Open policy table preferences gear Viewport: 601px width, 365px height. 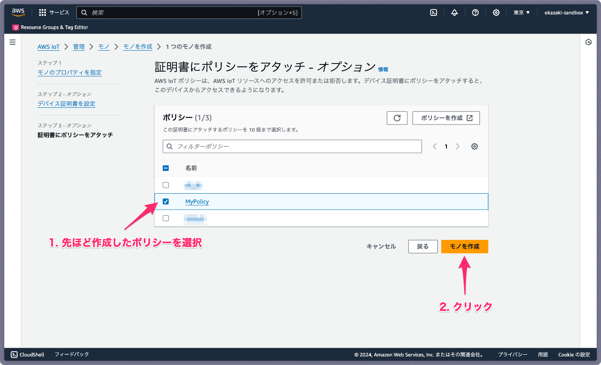474,146
